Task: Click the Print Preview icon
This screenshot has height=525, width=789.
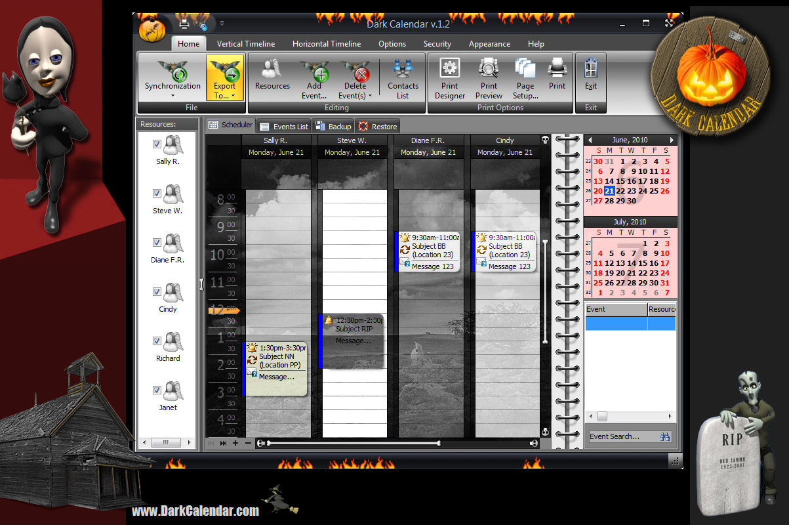Action: [x=489, y=69]
